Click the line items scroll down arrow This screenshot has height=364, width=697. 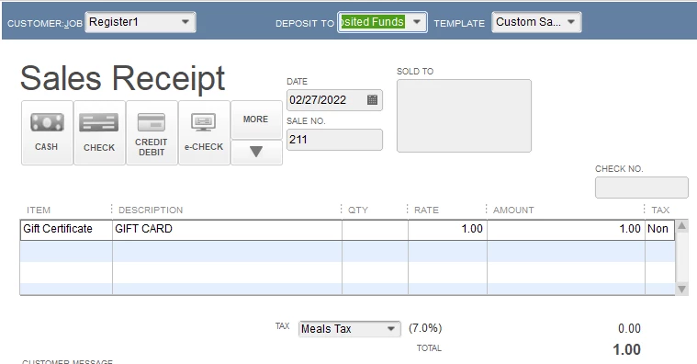(x=681, y=290)
